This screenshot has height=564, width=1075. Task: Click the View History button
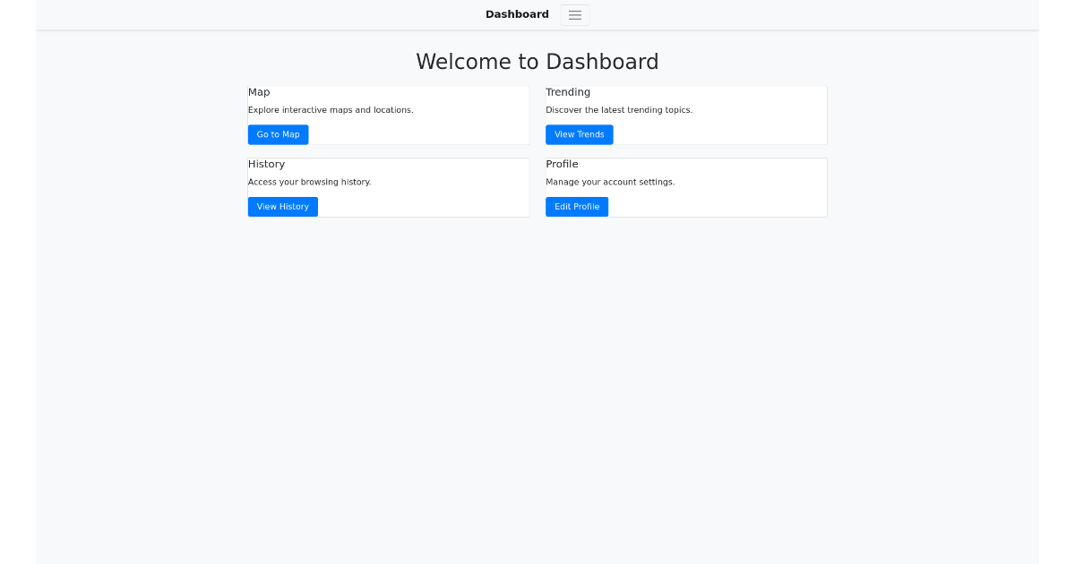tap(282, 206)
